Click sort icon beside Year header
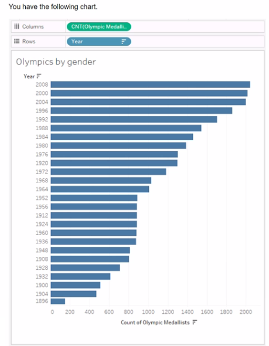This screenshot has height=346, width=269. (39, 76)
